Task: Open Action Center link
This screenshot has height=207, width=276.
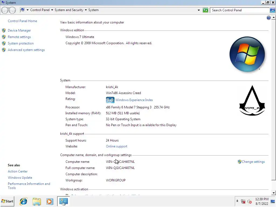Action: pyautogui.click(x=18, y=171)
